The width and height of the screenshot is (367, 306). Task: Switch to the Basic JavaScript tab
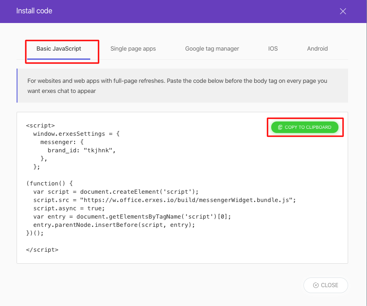point(59,49)
